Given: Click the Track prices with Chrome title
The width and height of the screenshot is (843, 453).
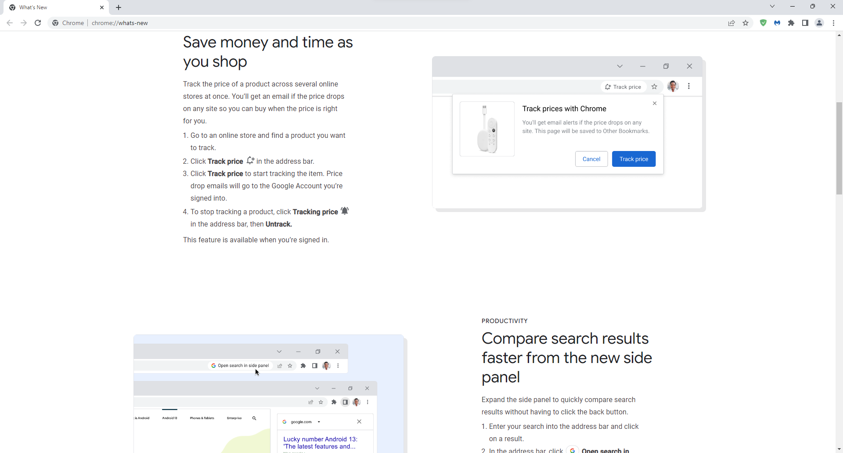Looking at the screenshot, I should (x=564, y=109).
